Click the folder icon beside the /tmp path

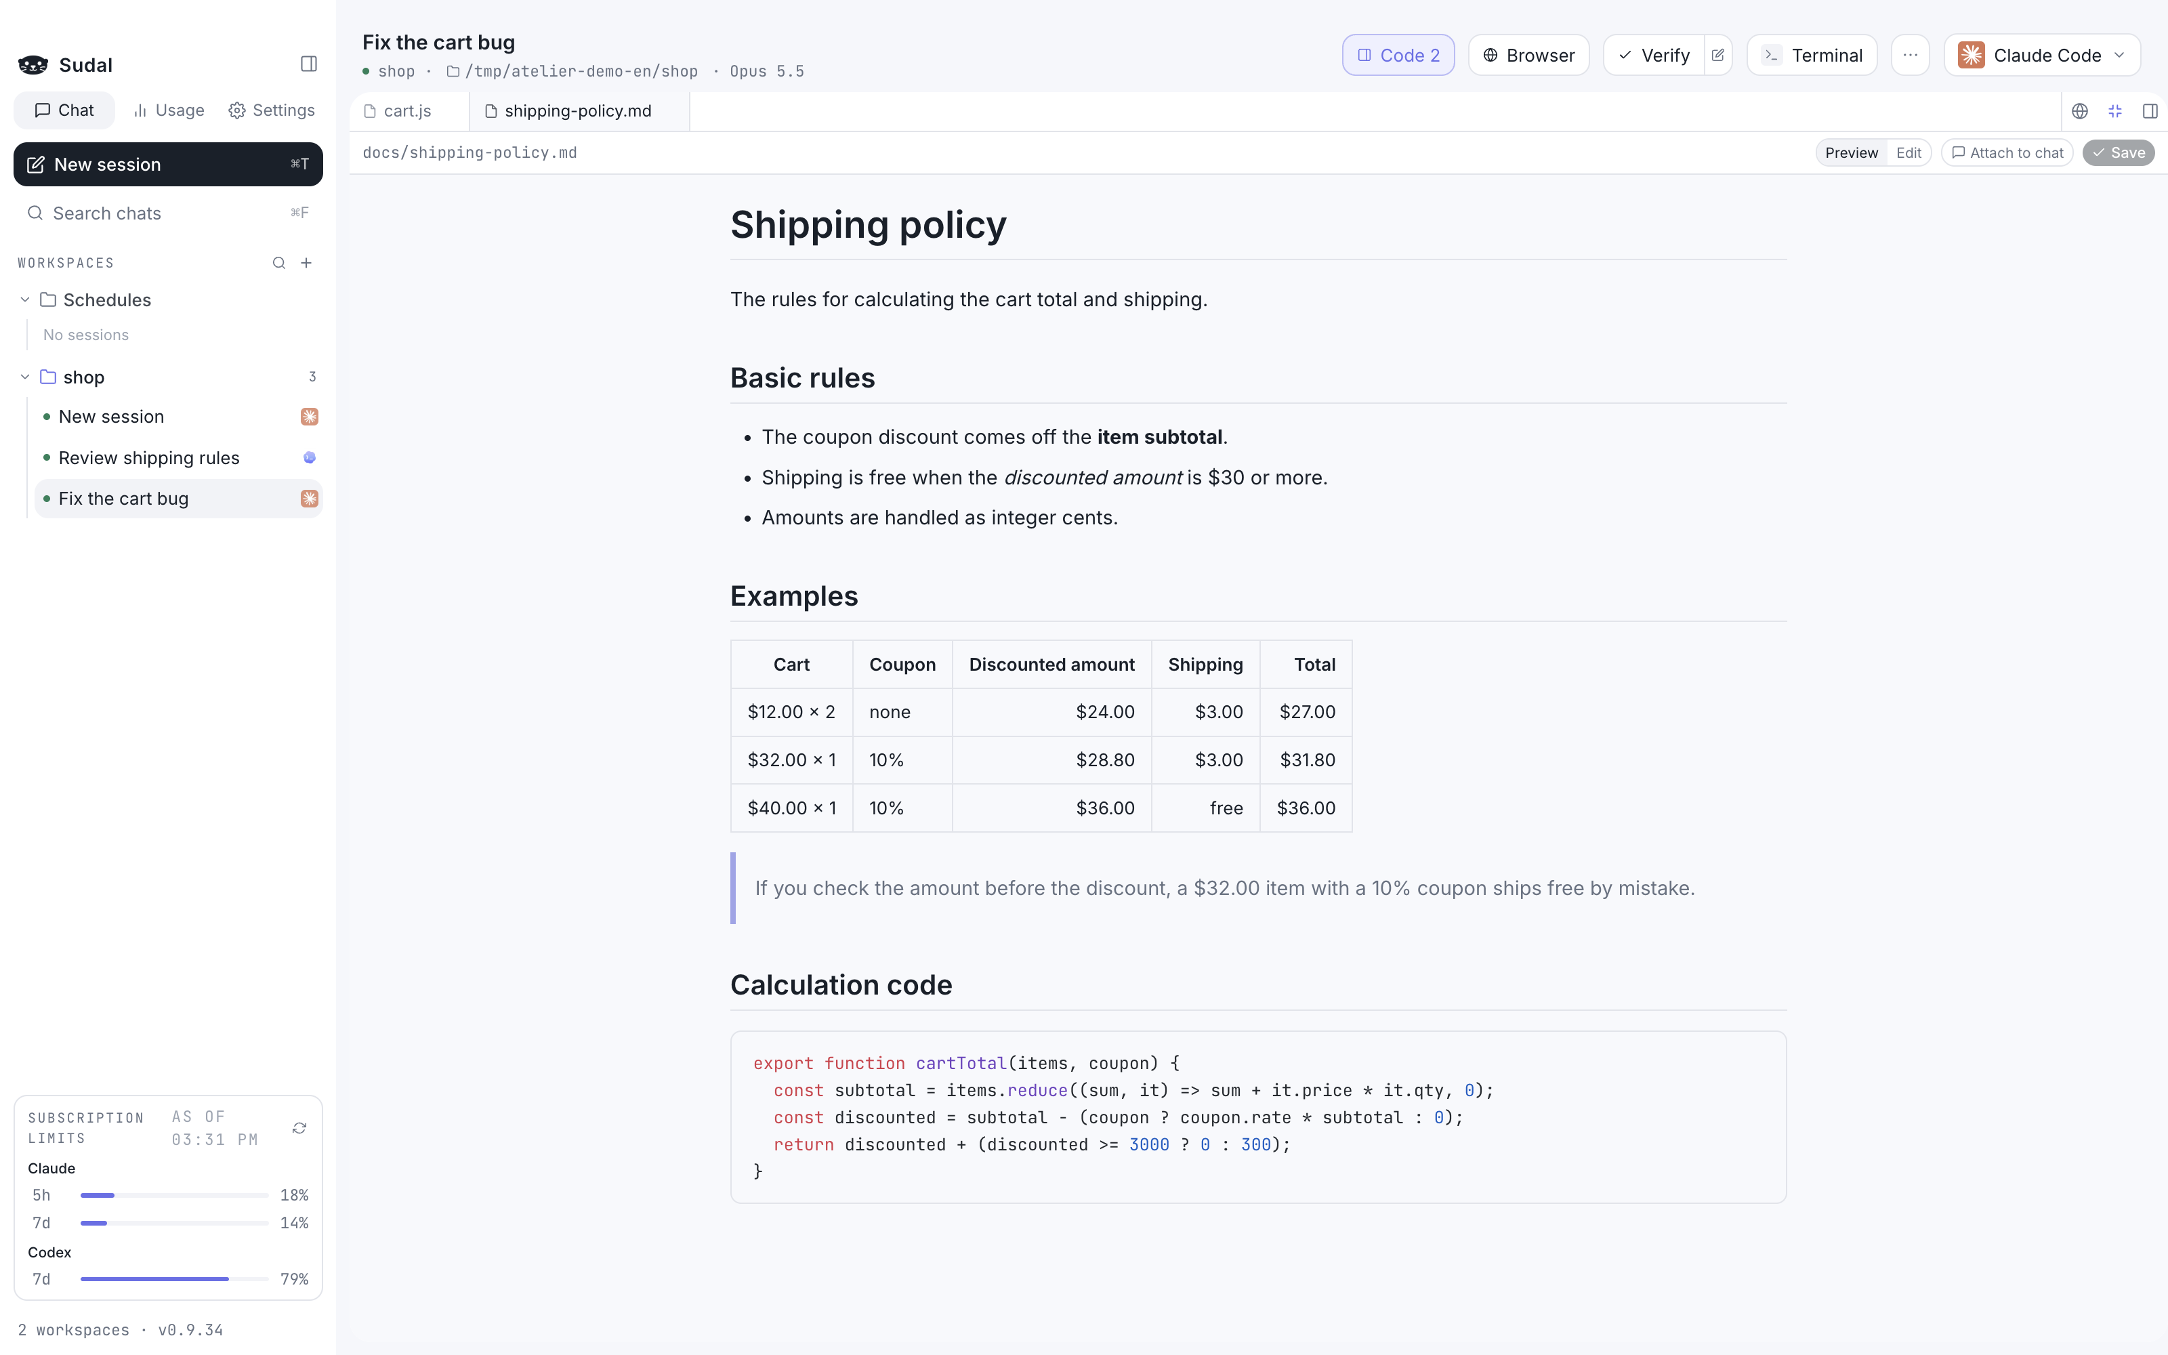(x=453, y=70)
